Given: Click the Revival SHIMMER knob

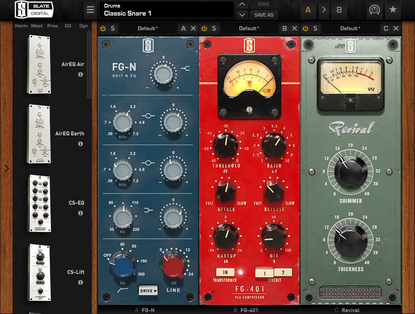Looking at the screenshot, I should [x=350, y=172].
